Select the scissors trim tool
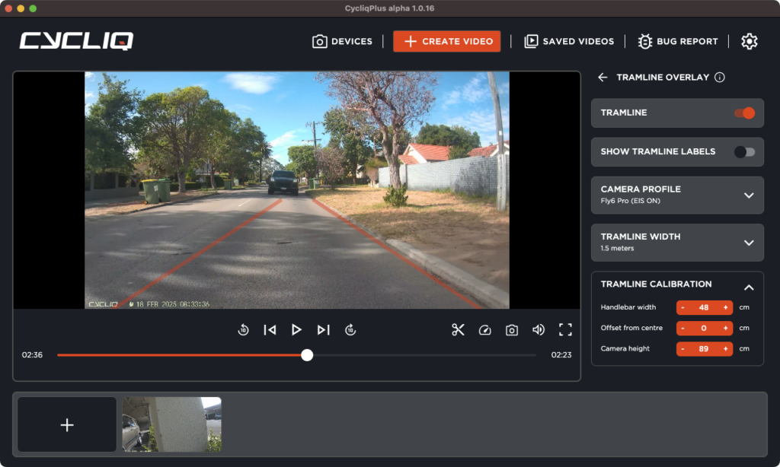Screen dimensions: 780x467 [458, 329]
